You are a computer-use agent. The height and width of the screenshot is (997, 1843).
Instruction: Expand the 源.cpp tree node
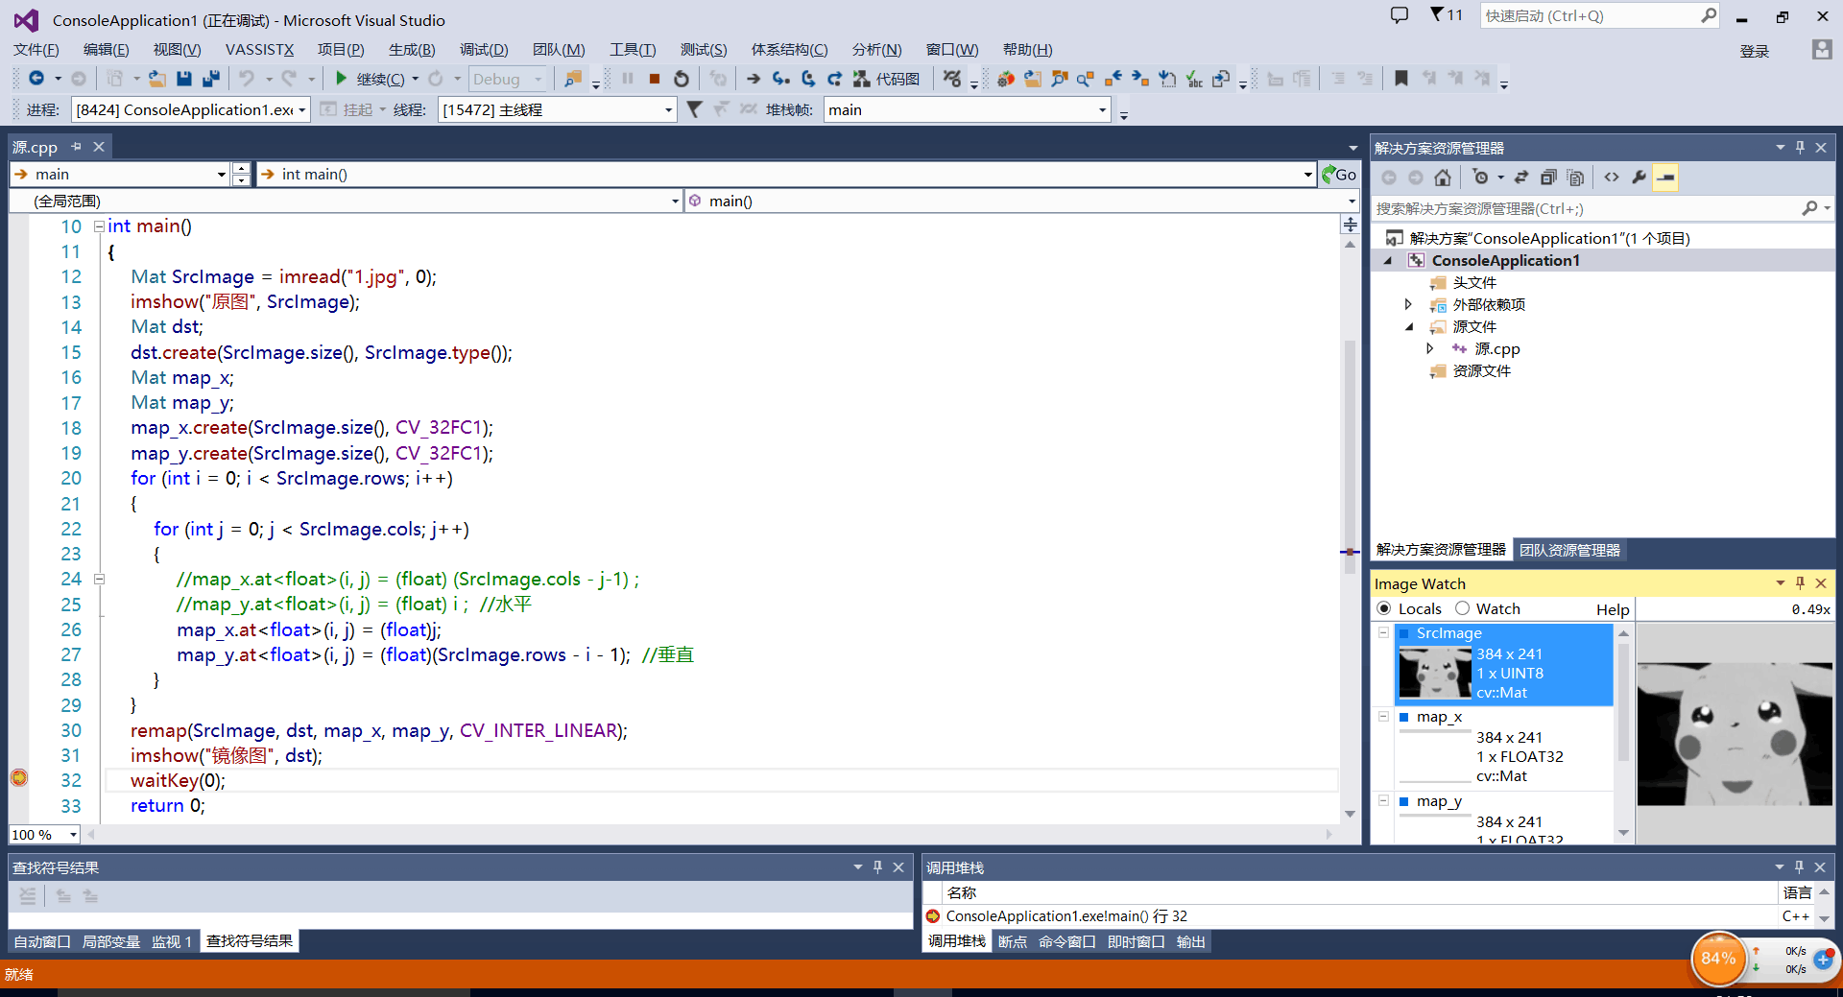pyautogui.click(x=1429, y=348)
